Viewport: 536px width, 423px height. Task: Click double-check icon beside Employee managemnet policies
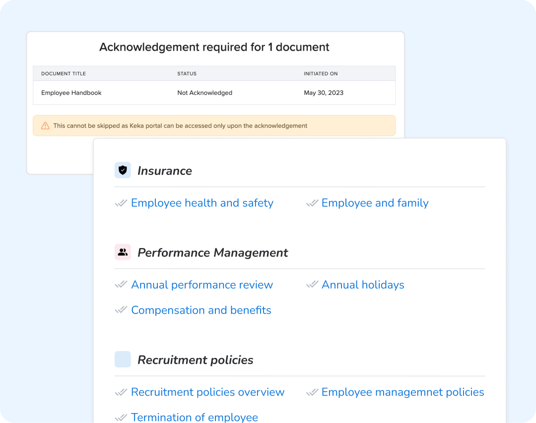312,392
